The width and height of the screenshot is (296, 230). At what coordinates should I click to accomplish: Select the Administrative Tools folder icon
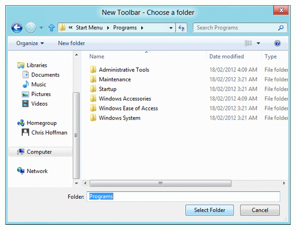pyautogui.click(x=93, y=69)
